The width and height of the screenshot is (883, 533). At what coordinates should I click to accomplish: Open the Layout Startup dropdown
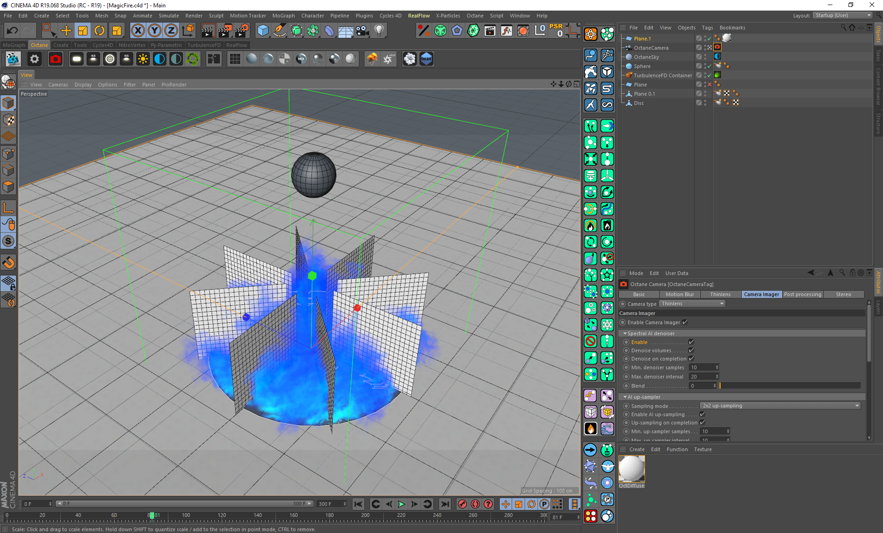[843, 15]
